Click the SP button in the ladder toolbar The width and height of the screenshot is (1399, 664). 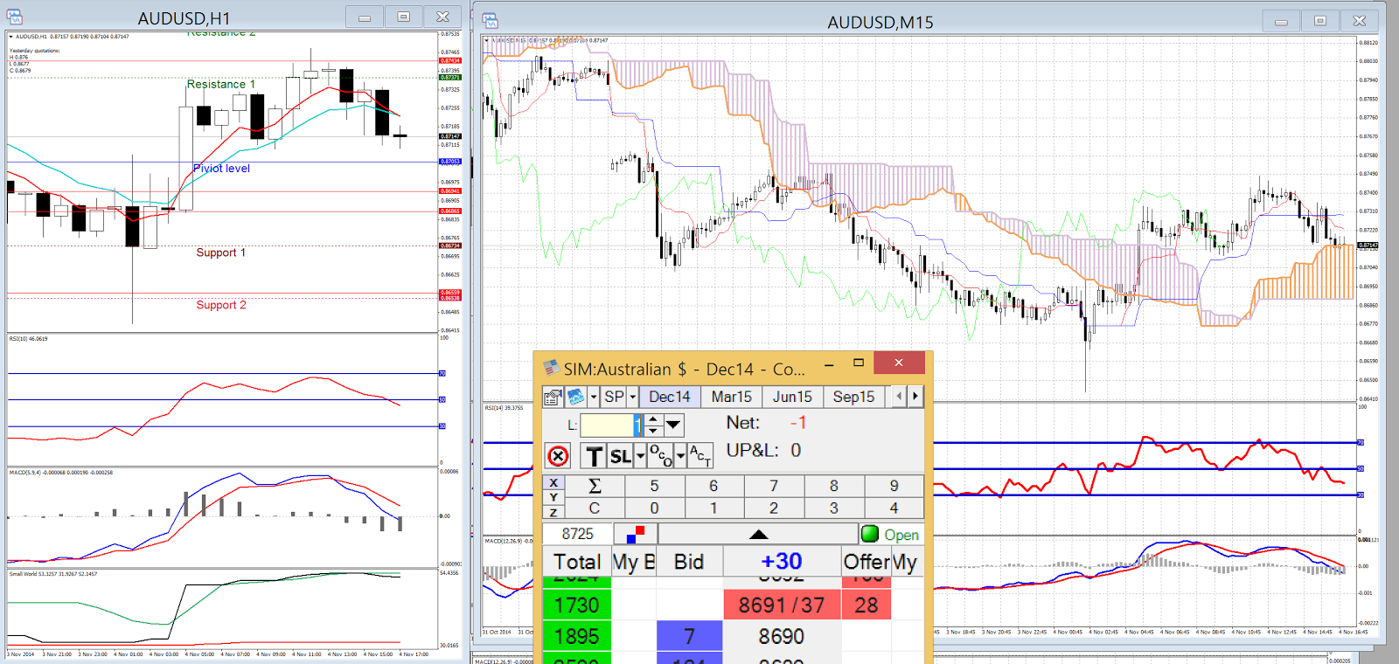pos(615,398)
